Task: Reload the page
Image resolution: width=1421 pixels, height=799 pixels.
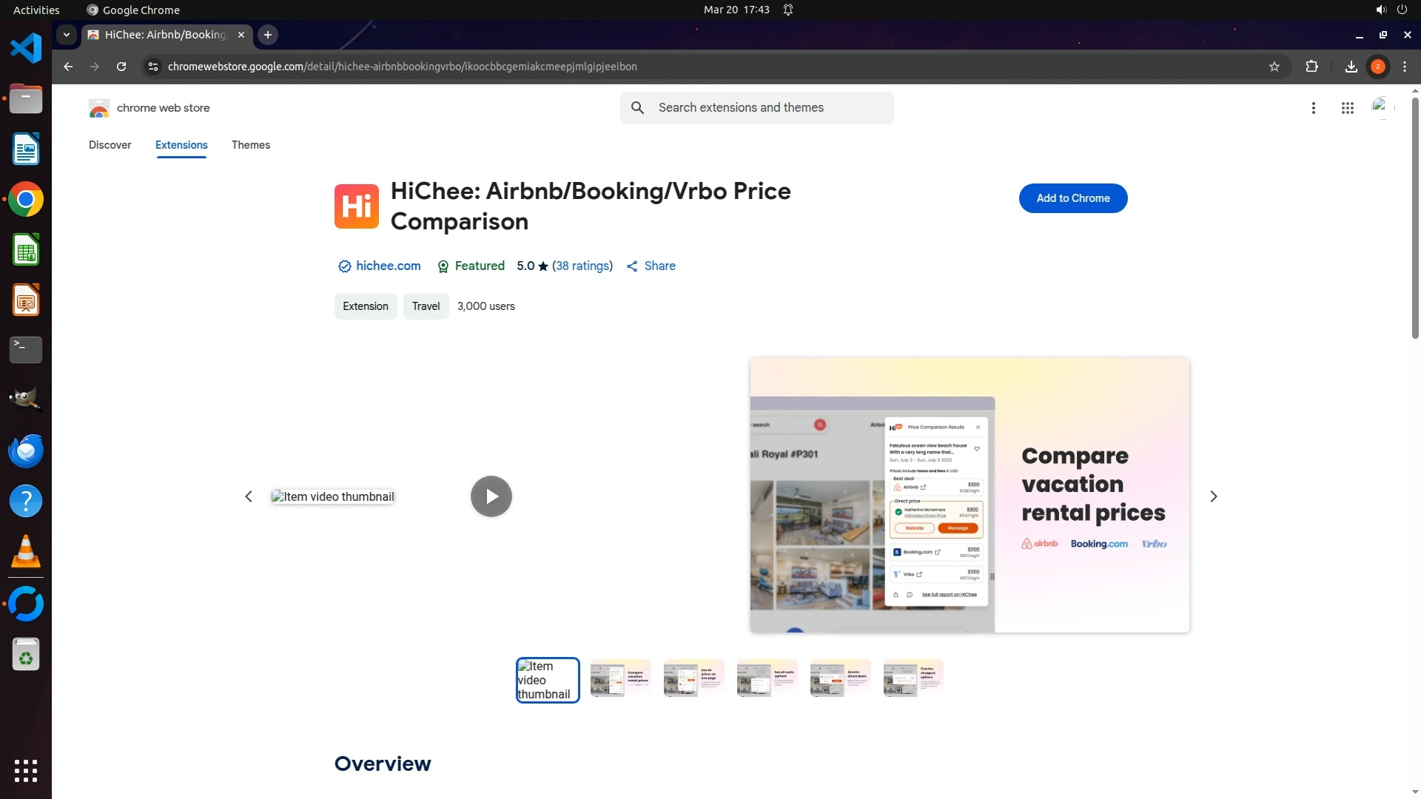Action: click(x=121, y=67)
